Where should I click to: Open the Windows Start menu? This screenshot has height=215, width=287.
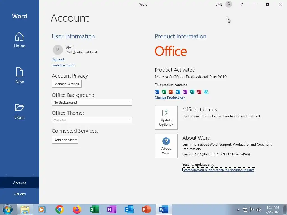8,209
